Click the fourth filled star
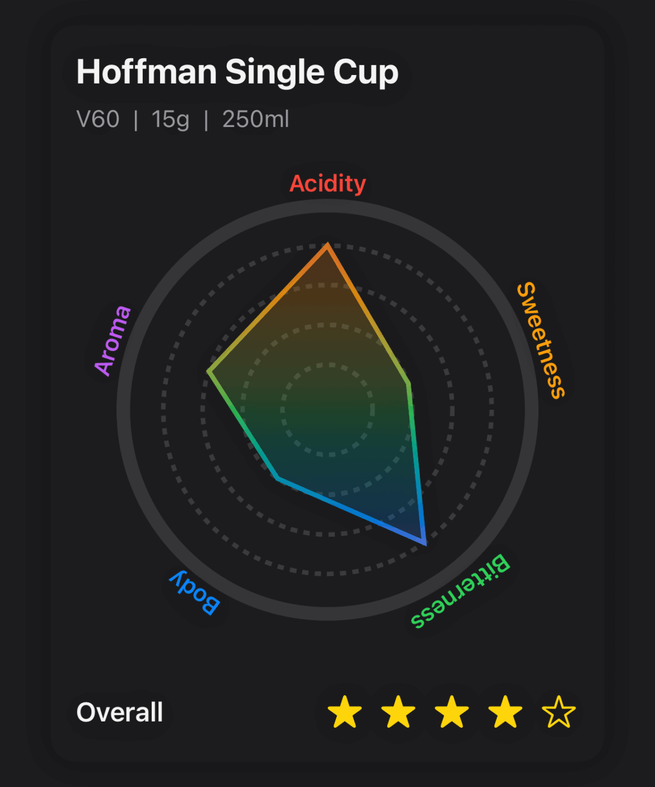The image size is (655, 787). click(505, 712)
